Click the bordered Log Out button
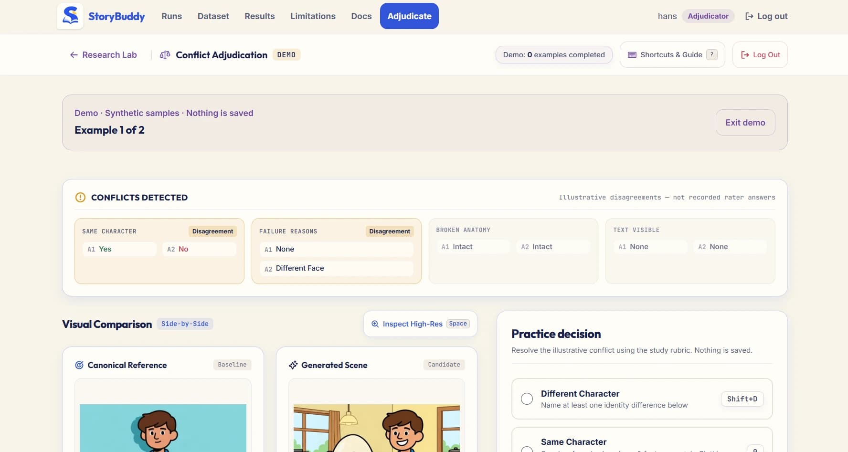 click(x=760, y=55)
